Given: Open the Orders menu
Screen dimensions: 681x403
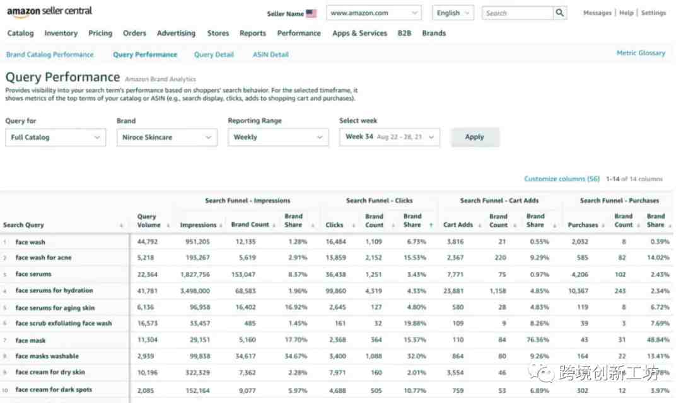Looking at the screenshot, I should [135, 33].
